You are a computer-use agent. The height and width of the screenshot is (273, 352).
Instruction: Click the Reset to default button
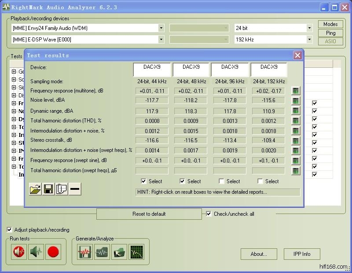pos(149,214)
